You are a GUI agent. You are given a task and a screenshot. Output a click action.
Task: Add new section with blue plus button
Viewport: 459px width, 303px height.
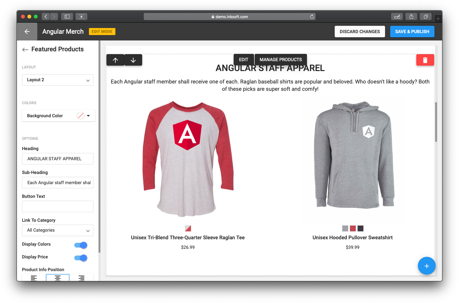tap(426, 266)
